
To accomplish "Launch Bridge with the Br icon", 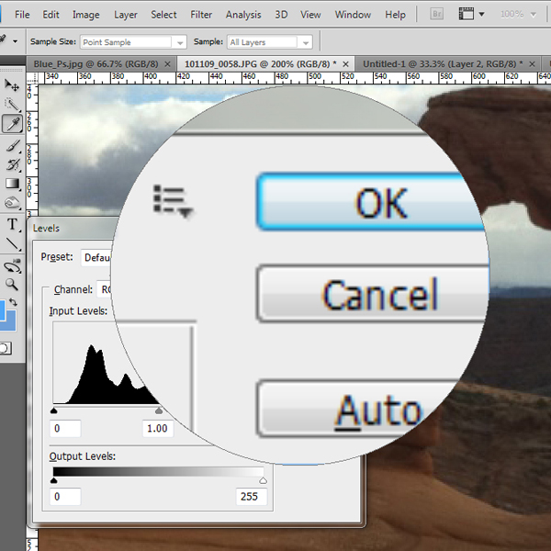I will tap(437, 15).
